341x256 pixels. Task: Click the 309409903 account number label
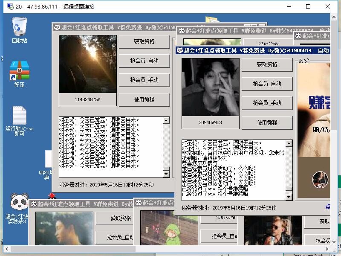(210, 122)
